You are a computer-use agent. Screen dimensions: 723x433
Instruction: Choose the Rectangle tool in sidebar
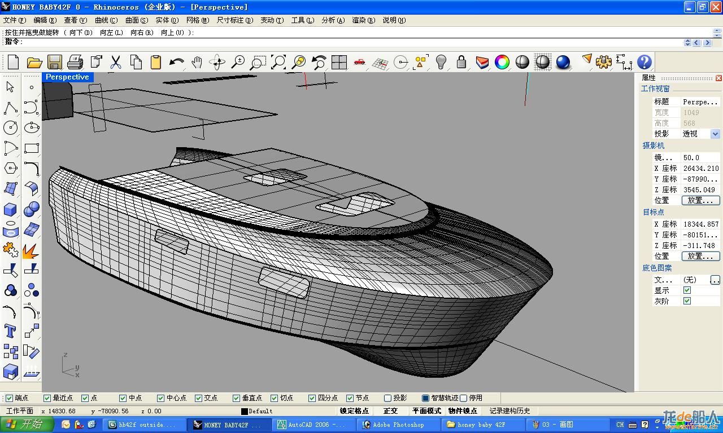click(32, 148)
